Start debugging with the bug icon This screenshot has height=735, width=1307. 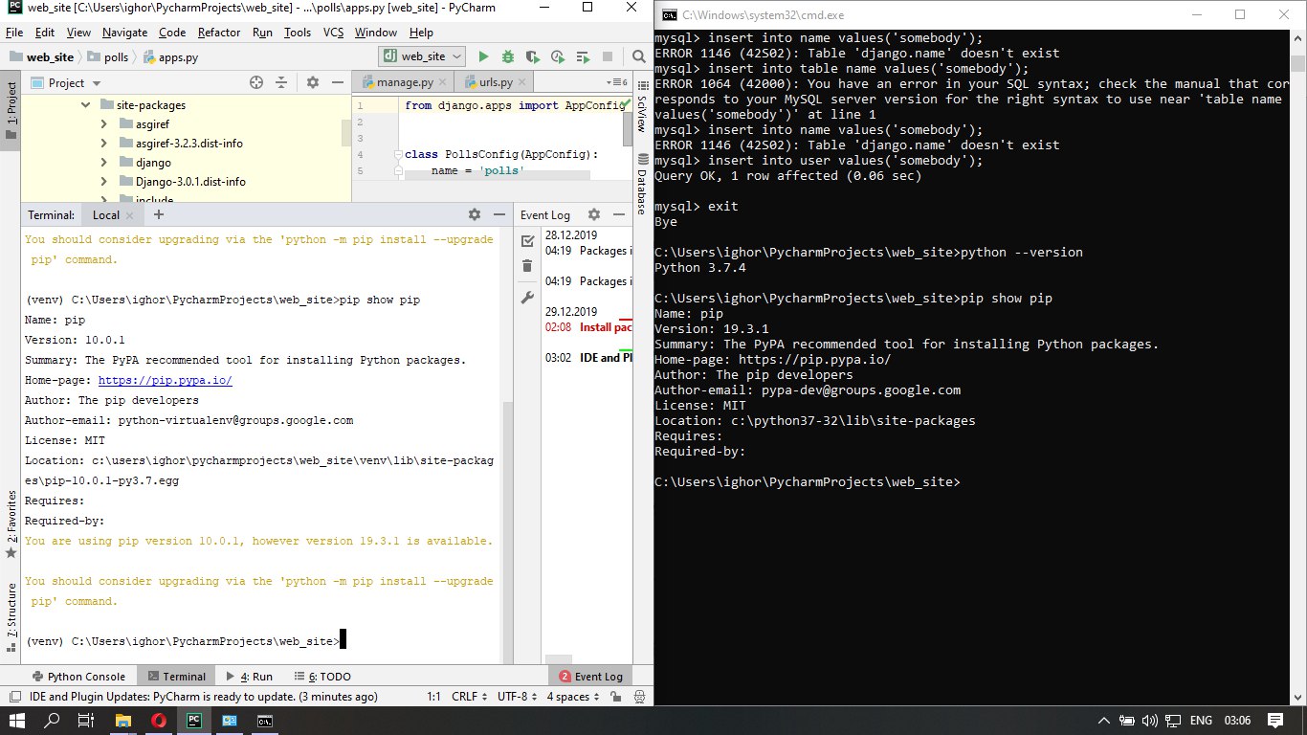pos(508,57)
